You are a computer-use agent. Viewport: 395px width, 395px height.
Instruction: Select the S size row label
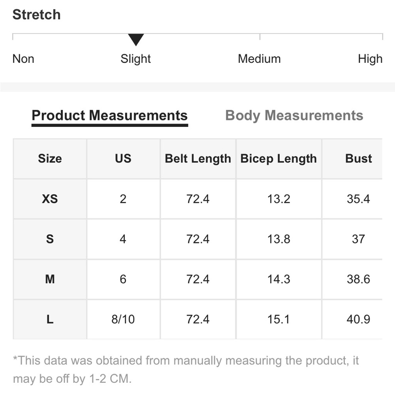tap(50, 239)
